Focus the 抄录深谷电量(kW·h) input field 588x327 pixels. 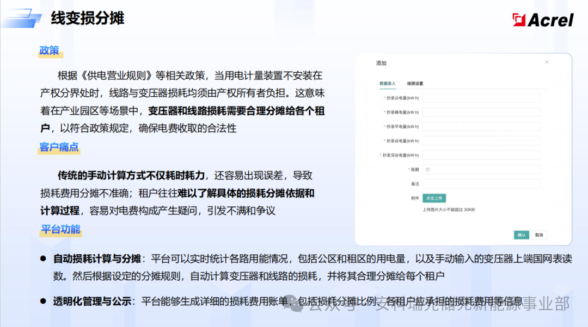(481, 155)
